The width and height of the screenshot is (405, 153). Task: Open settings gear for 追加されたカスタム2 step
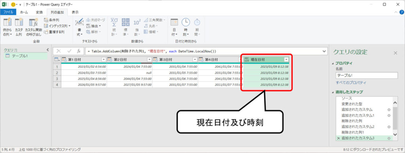(389, 127)
